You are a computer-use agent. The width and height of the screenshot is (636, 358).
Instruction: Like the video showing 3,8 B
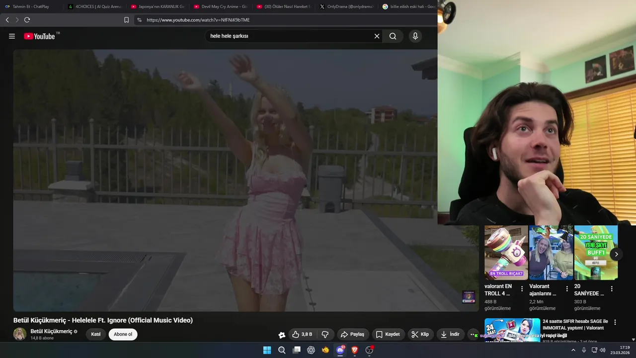302,334
